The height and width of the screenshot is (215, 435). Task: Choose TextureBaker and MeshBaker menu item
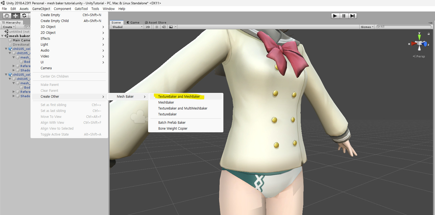pyautogui.click(x=179, y=97)
